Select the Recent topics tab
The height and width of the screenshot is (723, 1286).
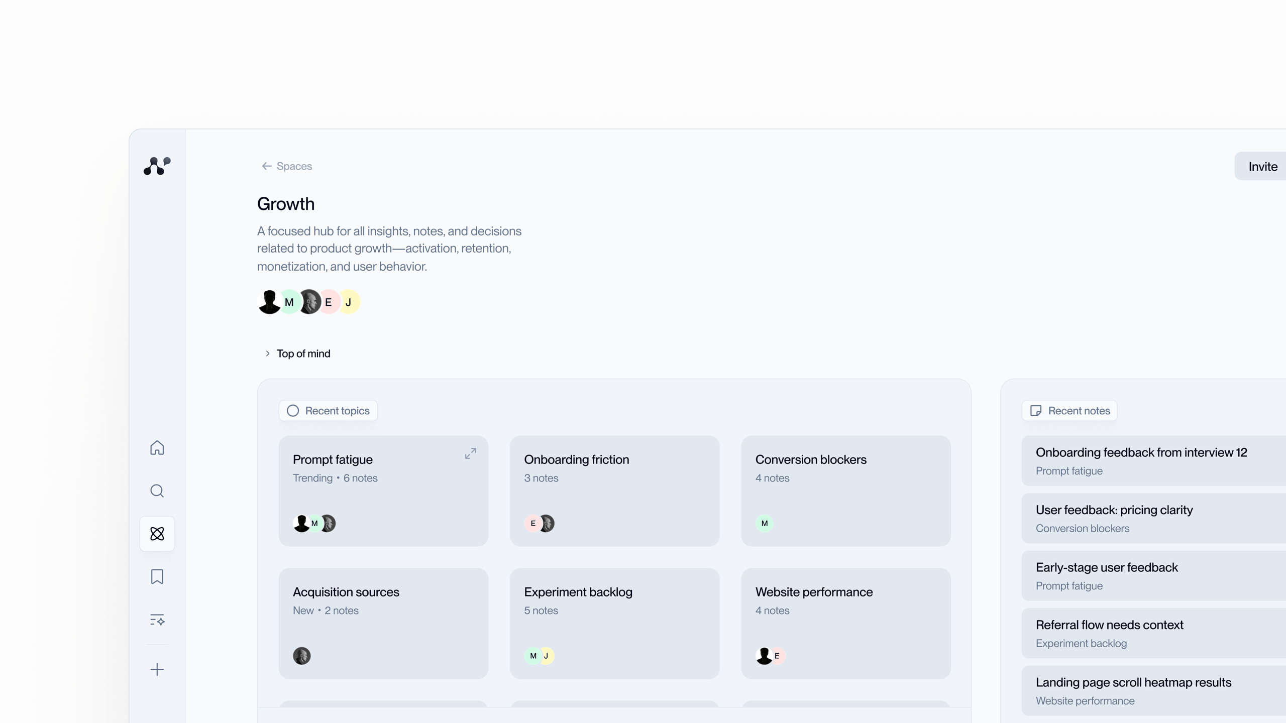(x=328, y=411)
